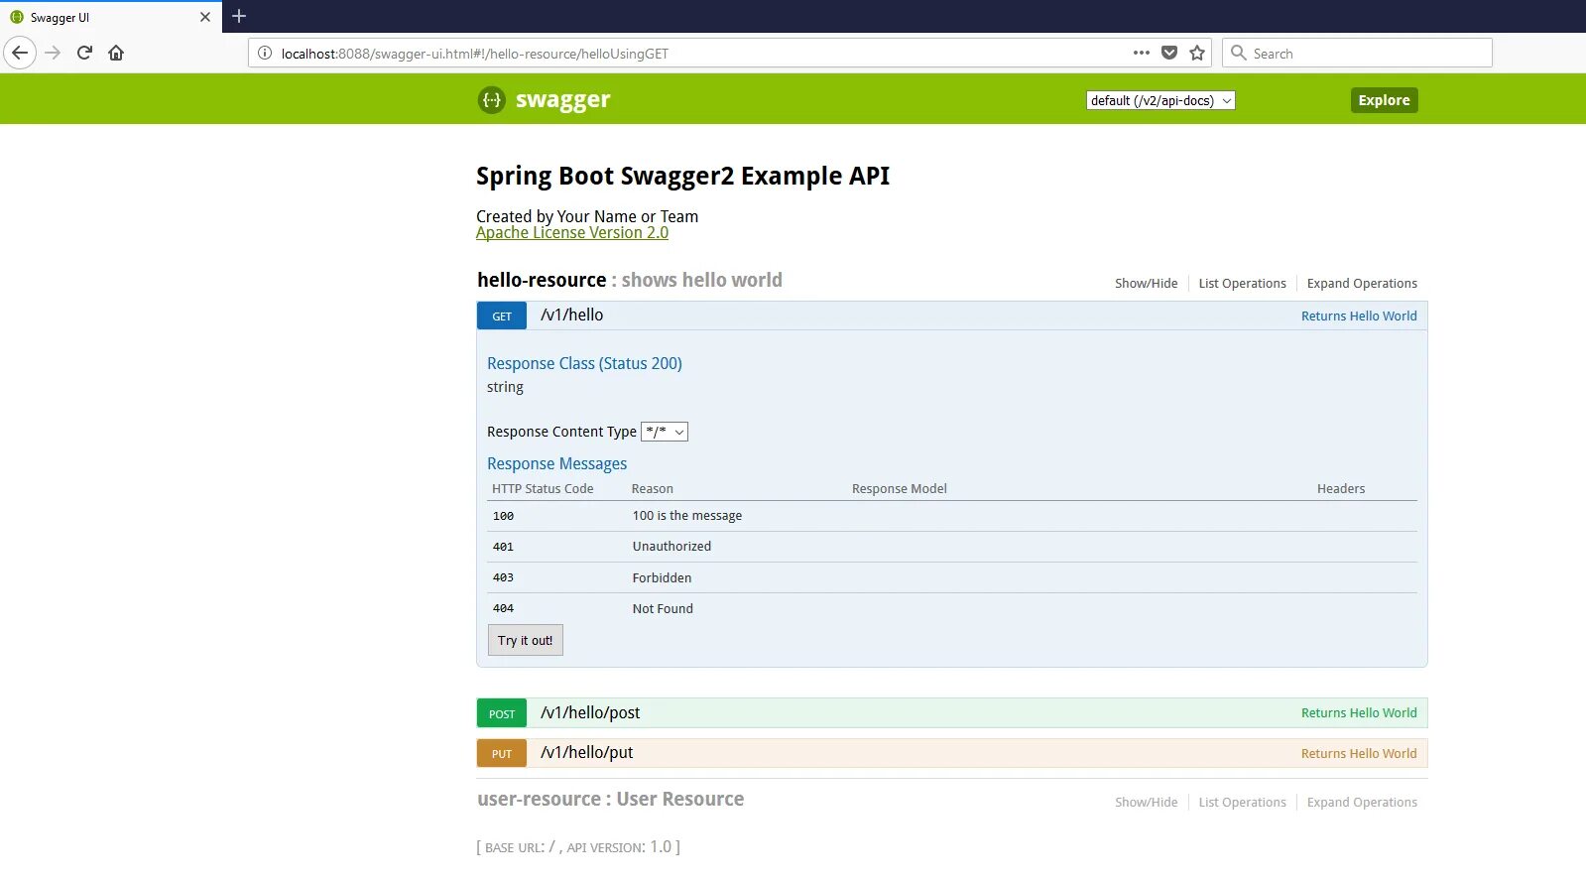Click Returns Hello World for GET /v1/hello

pos(1359,316)
